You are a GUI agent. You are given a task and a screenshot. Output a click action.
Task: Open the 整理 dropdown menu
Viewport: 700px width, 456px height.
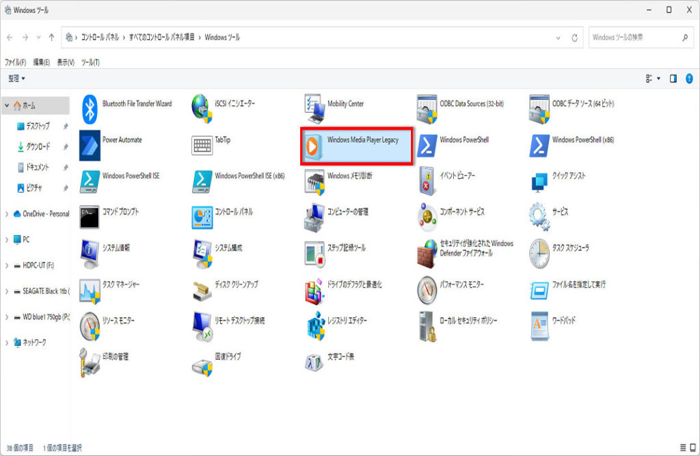(16, 79)
